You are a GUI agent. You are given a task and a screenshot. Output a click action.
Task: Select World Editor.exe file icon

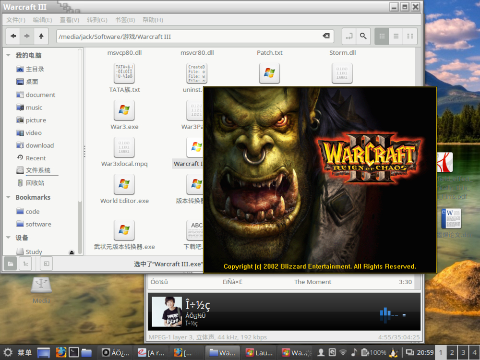pyautogui.click(x=124, y=184)
